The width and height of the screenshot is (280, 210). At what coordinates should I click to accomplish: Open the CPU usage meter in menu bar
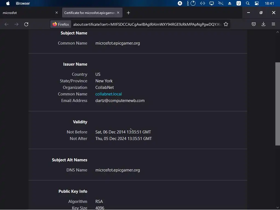click(191, 3)
